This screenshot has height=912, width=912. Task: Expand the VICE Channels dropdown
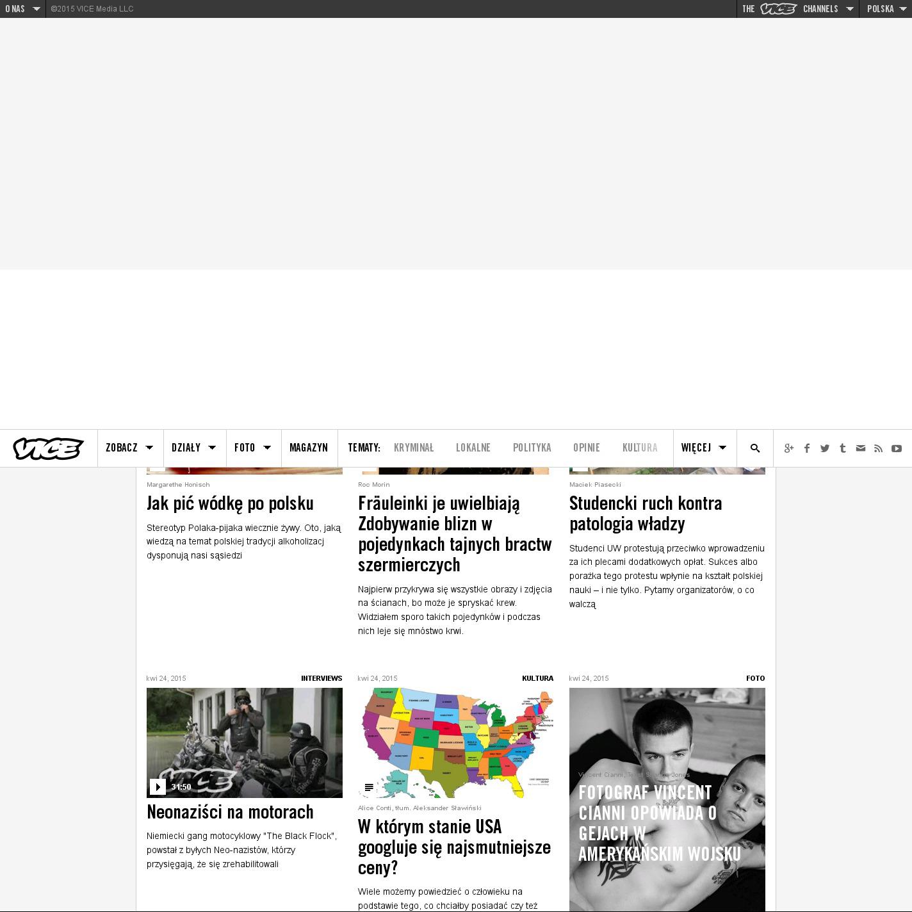coord(797,9)
